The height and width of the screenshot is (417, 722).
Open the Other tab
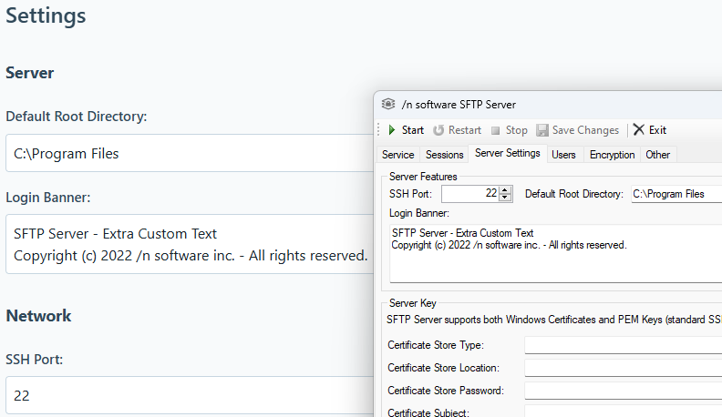click(657, 155)
